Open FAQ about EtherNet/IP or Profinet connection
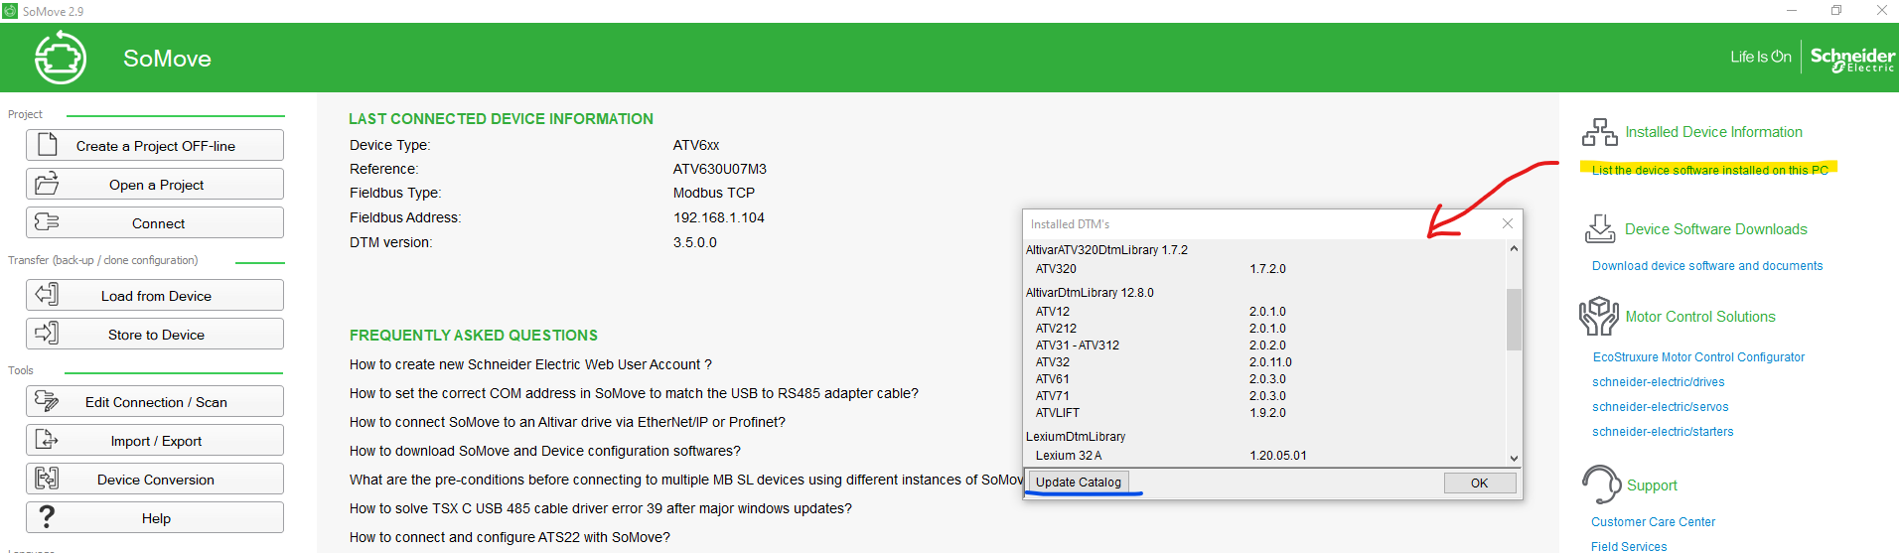The image size is (1899, 553). point(567,422)
